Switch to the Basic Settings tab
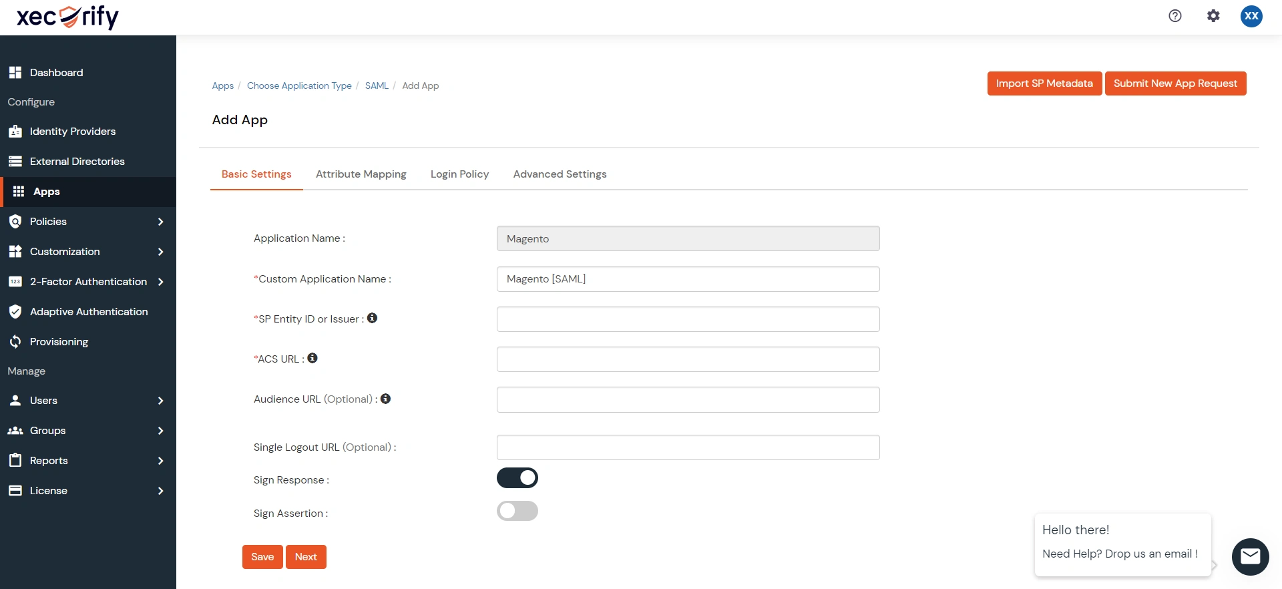 point(256,174)
